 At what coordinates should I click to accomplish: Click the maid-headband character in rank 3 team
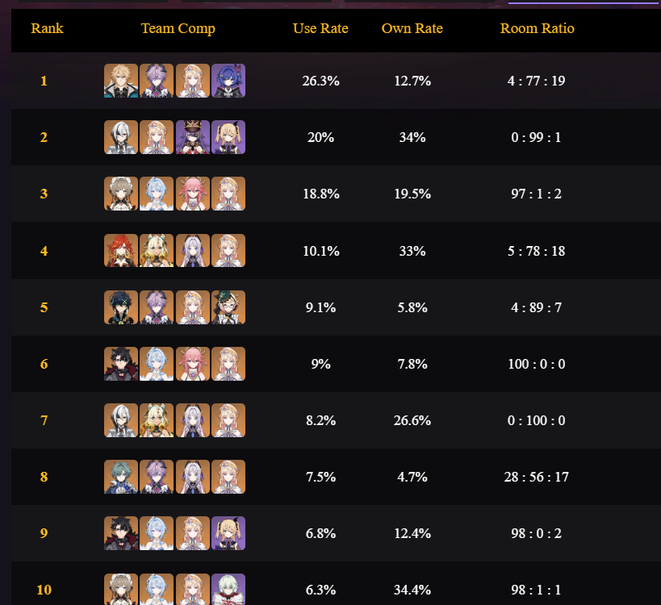tap(121, 194)
